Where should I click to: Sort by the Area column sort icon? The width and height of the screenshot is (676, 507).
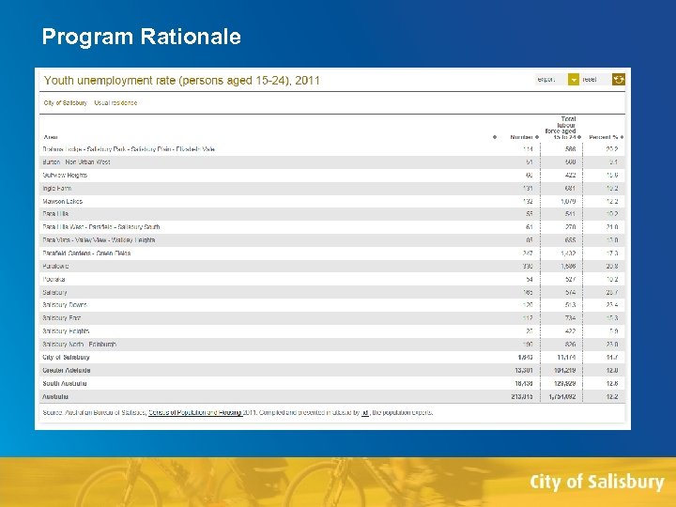point(495,137)
